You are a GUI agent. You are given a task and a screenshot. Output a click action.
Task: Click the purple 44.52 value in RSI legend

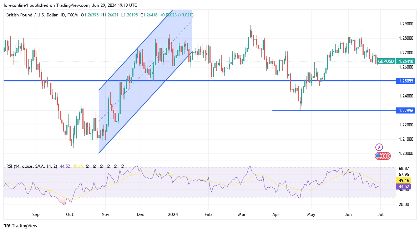(65, 166)
